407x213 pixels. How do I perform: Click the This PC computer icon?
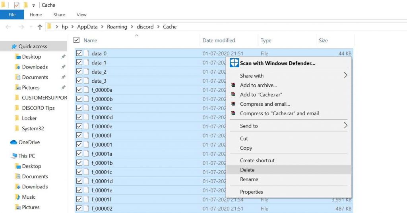point(14,156)
